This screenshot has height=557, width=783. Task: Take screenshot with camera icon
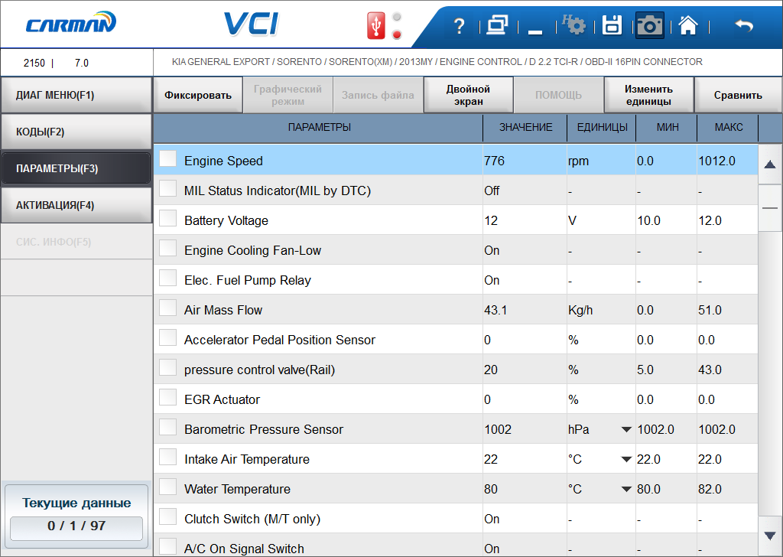(650, 25)
